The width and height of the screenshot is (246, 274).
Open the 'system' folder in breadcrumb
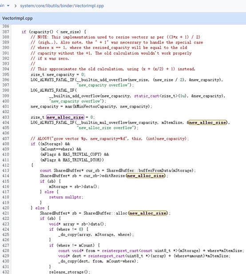click(28, 6)
